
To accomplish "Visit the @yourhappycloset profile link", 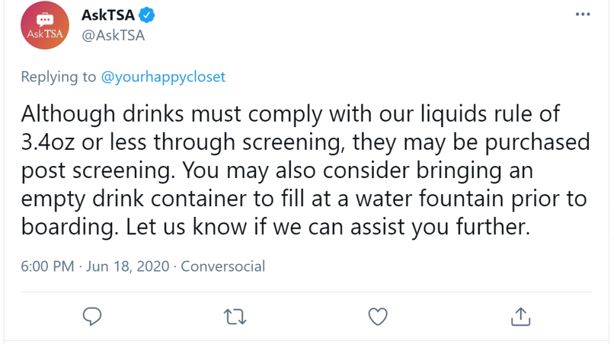I will pos(163,77).
